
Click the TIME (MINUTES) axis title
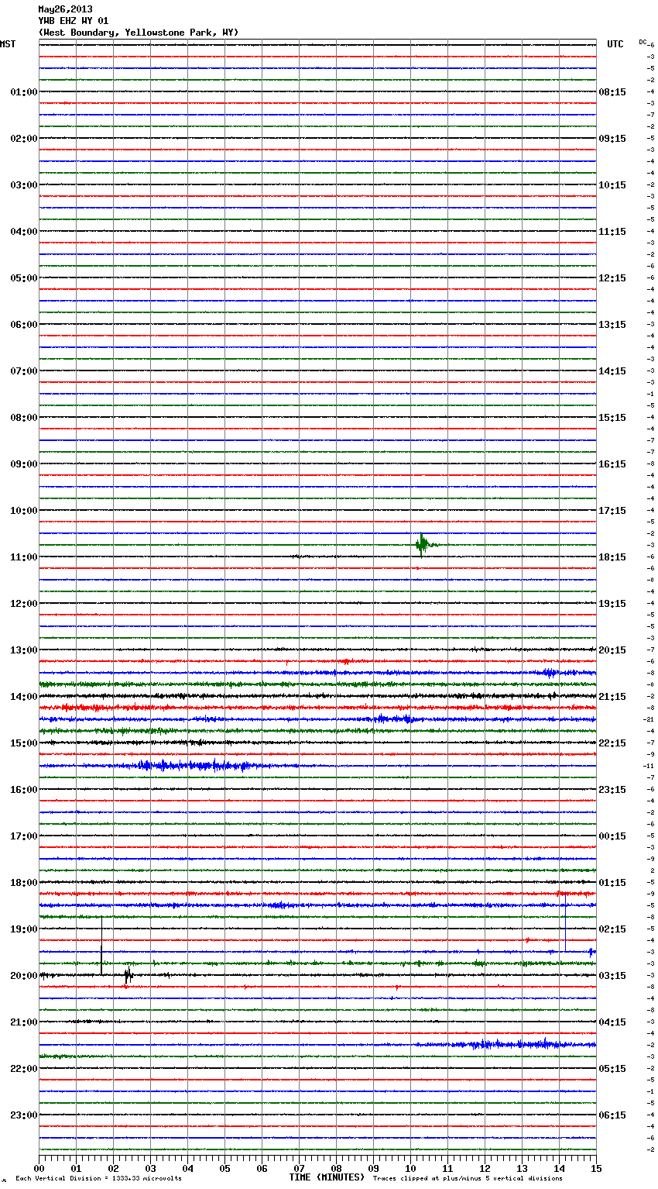click(x=327, y=1177)
